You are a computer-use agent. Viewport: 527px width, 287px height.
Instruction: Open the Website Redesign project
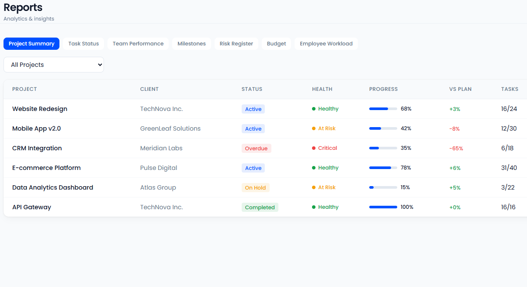tap(39, 109)
